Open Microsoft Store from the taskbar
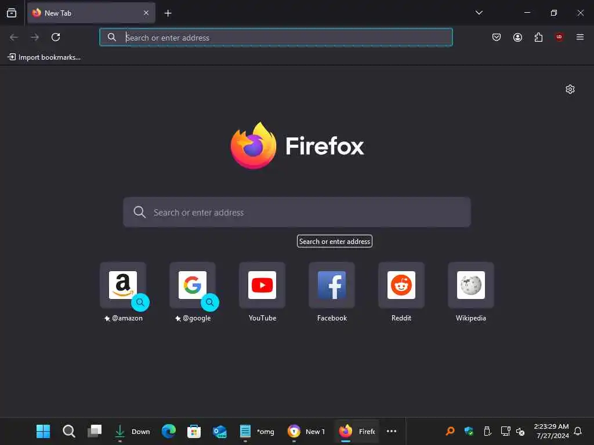 pos(194,431)
